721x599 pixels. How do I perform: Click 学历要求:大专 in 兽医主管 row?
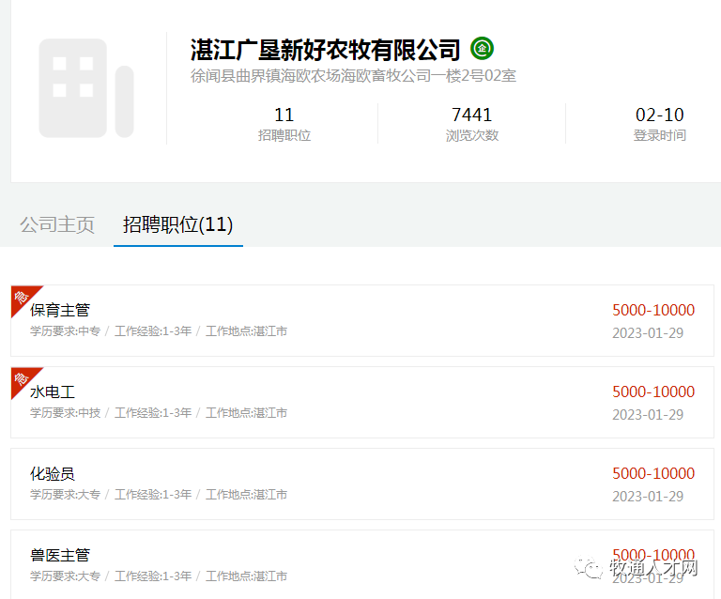pyautogui.click(x=65, y=576)
